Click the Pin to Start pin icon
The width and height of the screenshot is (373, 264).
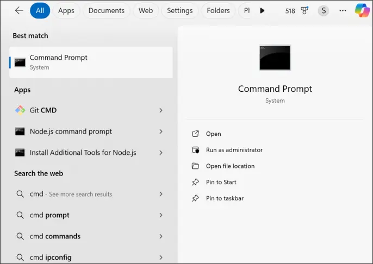pyautogui.click(x=195, y=183)
